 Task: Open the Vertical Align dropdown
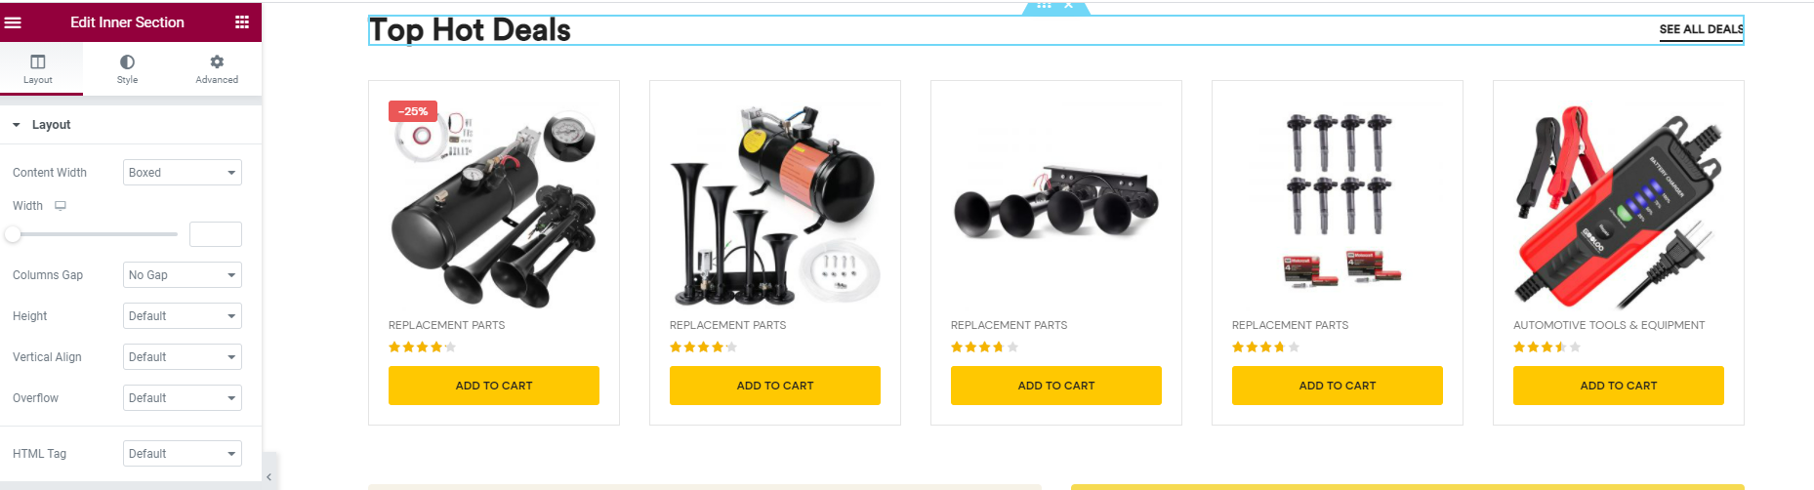click(x=183, y=357)
